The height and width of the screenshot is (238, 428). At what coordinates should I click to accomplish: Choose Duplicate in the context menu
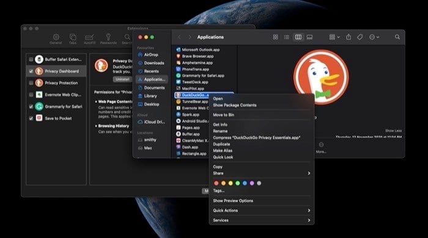pos(262,144)
